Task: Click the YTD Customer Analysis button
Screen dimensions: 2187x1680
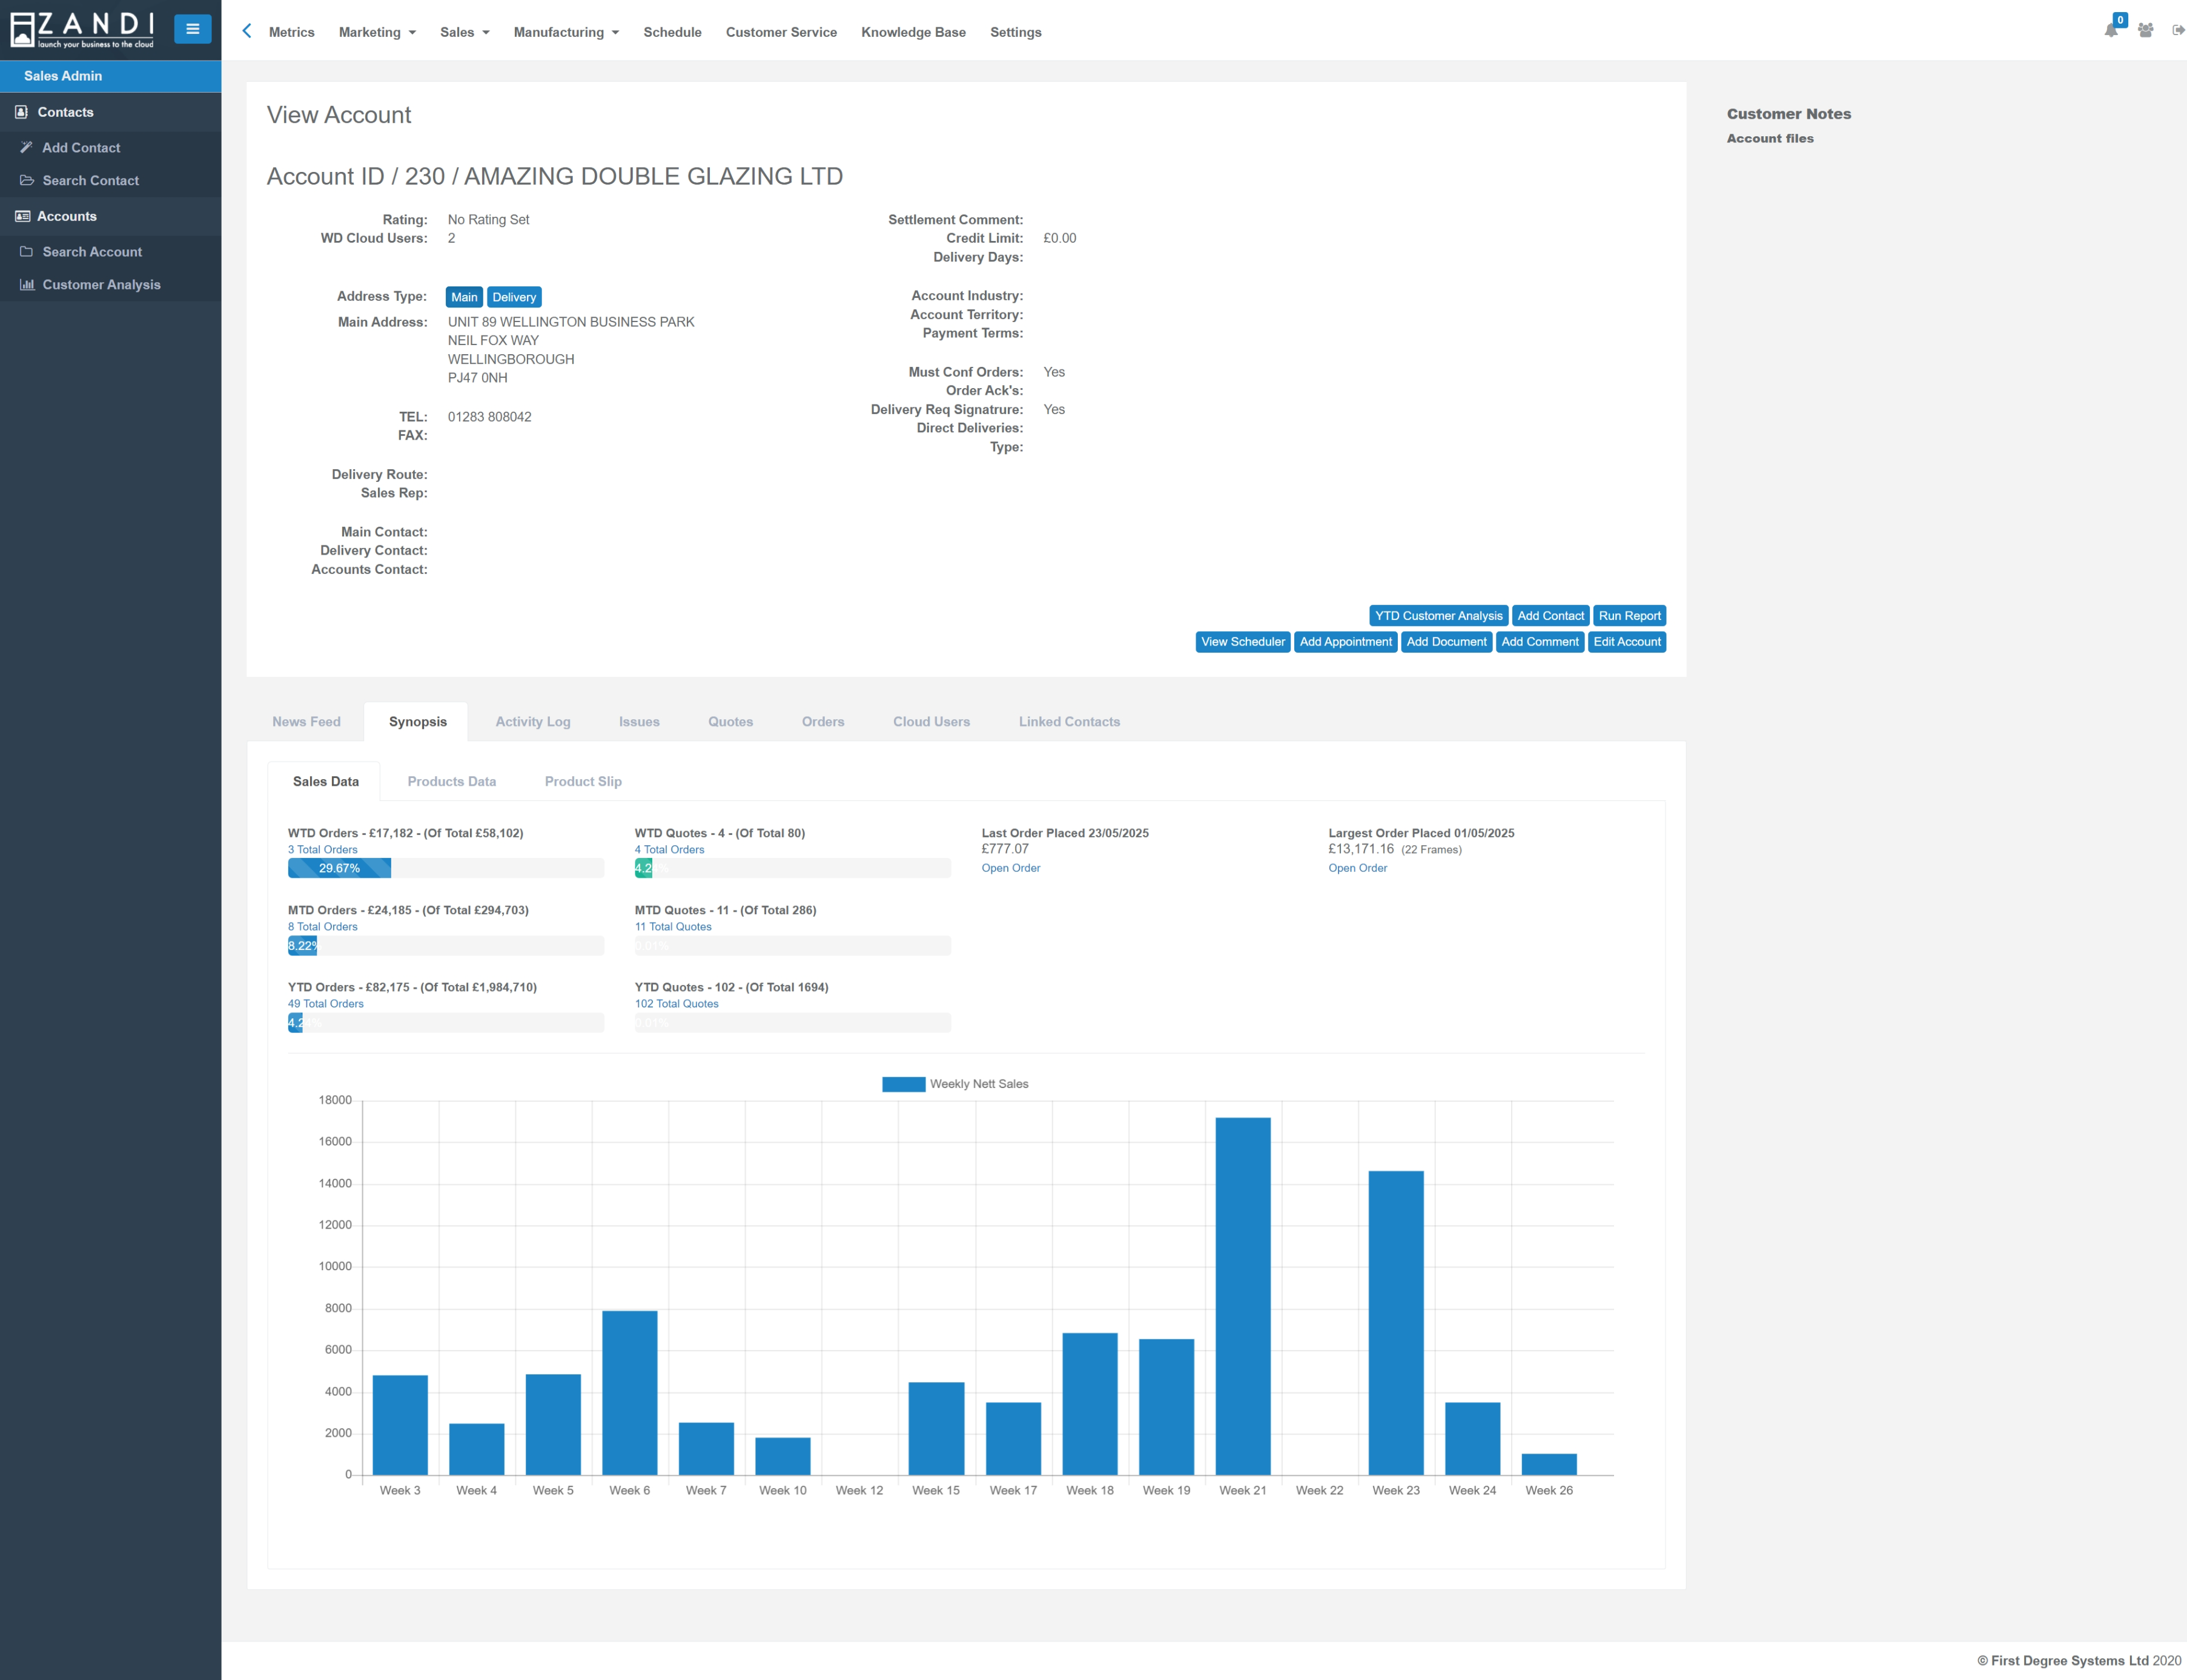Action: coord(1438,616)
